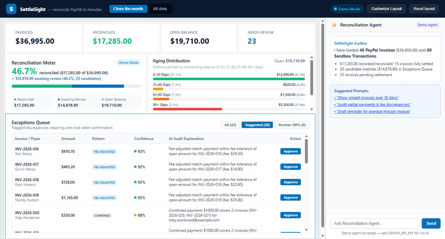The image size is (445, 239).
Task: Focus the Ask Reconciliation Agent input
Action: [375, 224]
